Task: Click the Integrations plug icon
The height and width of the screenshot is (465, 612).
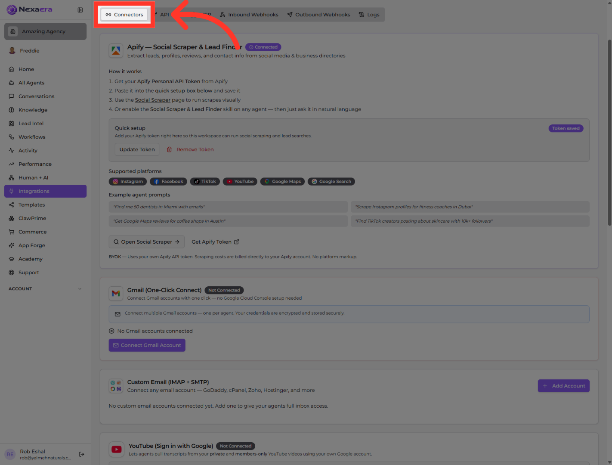Action: pos(12,191)
